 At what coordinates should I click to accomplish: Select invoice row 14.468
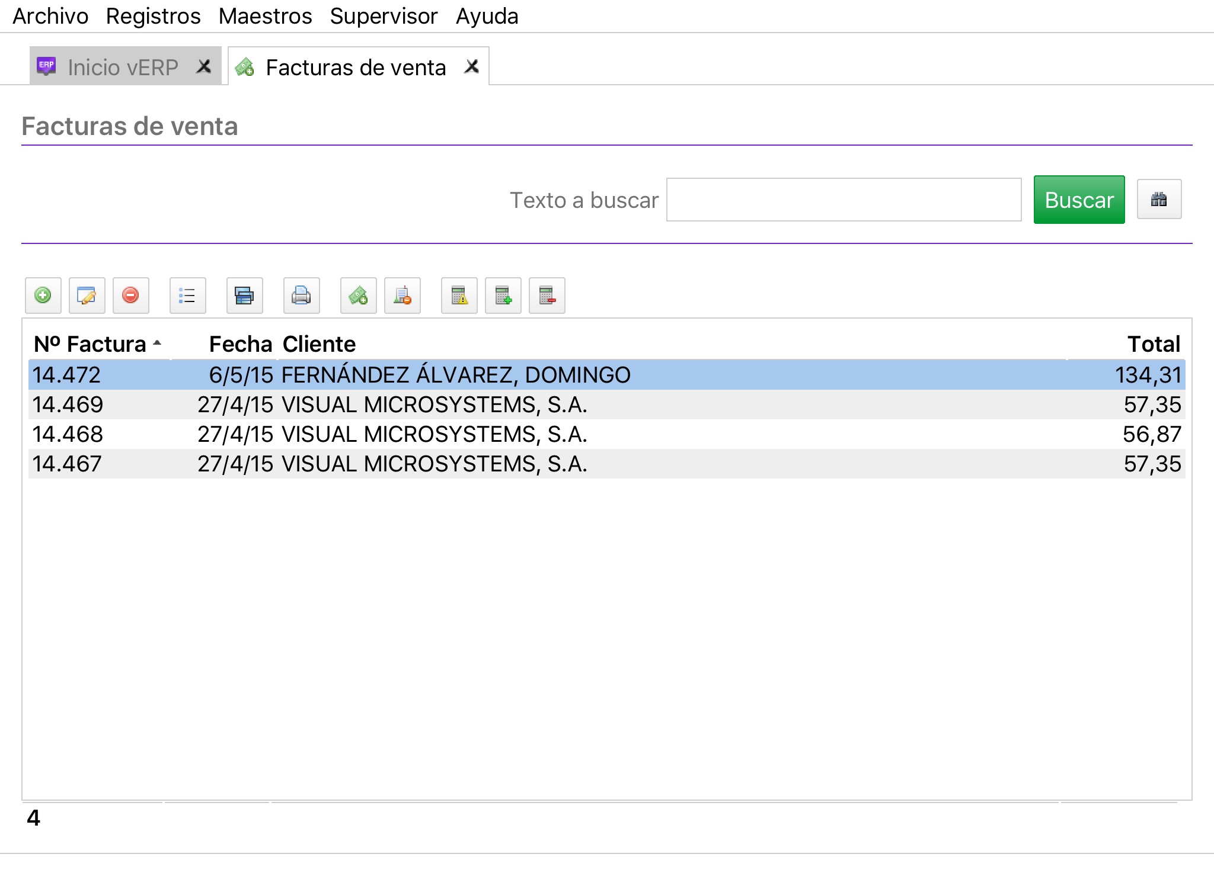[x=607, y=434]
